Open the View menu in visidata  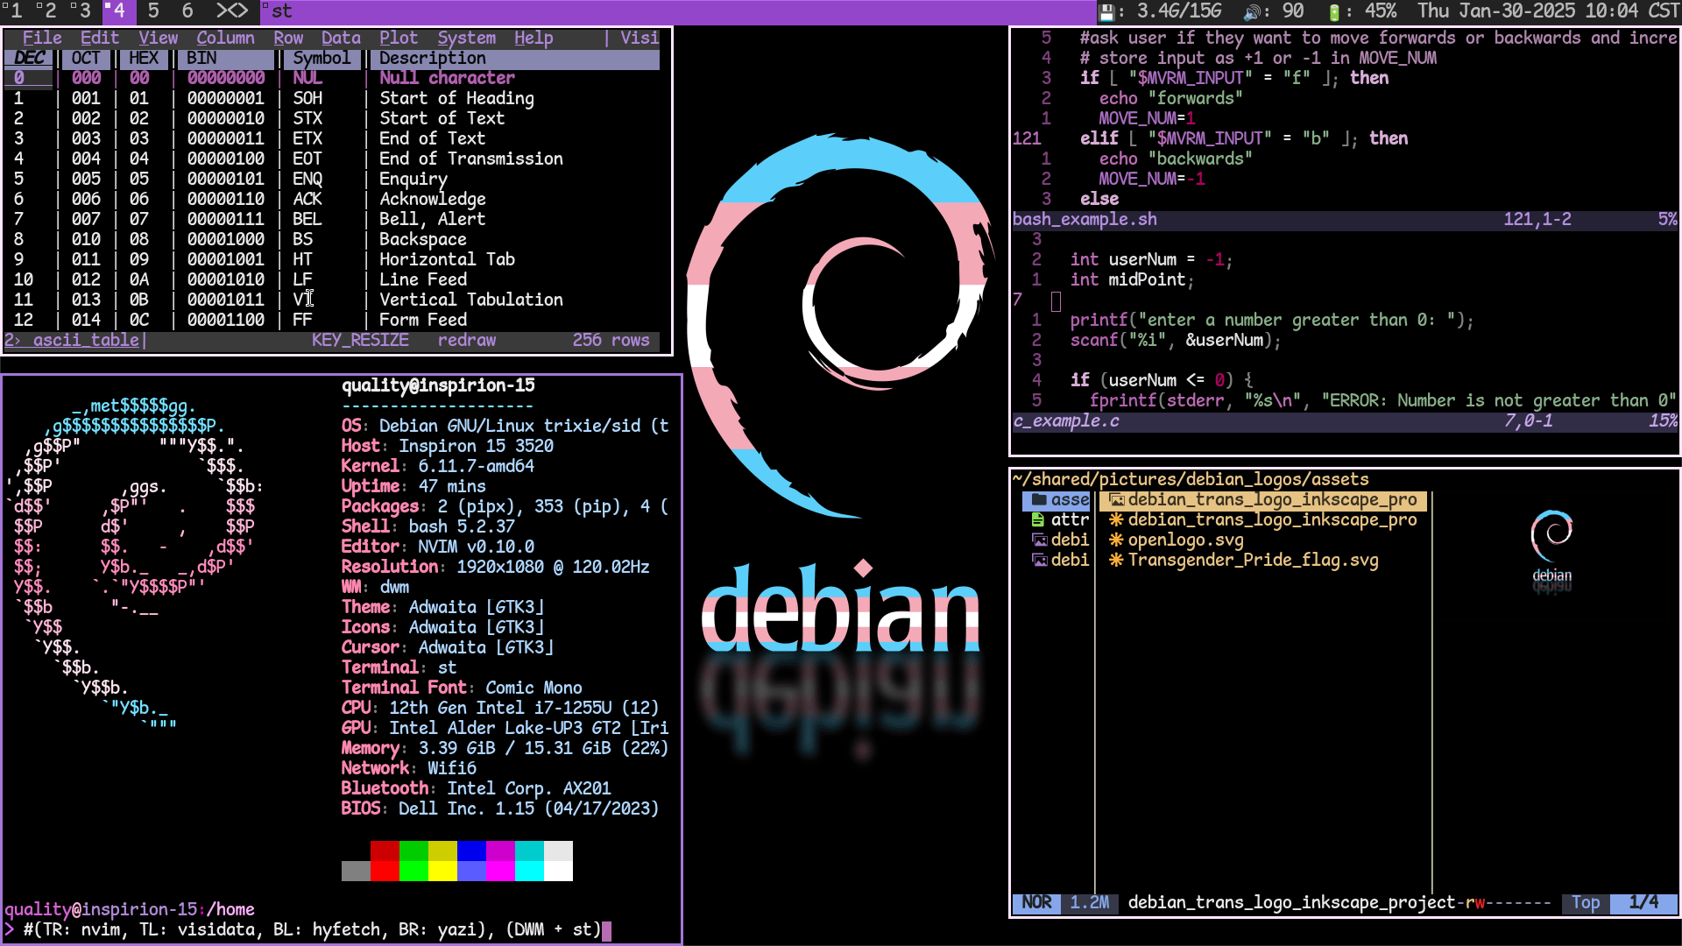click(x=158, y=38)
